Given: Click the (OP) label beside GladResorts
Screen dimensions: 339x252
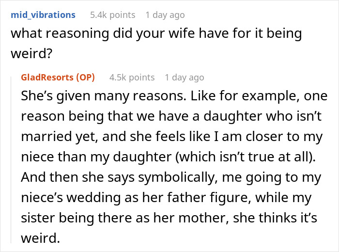Looking at the screenshot, I should (x=86, y=78).
